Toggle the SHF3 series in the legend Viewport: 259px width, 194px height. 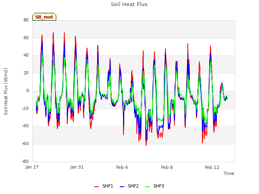coord(155,186)
